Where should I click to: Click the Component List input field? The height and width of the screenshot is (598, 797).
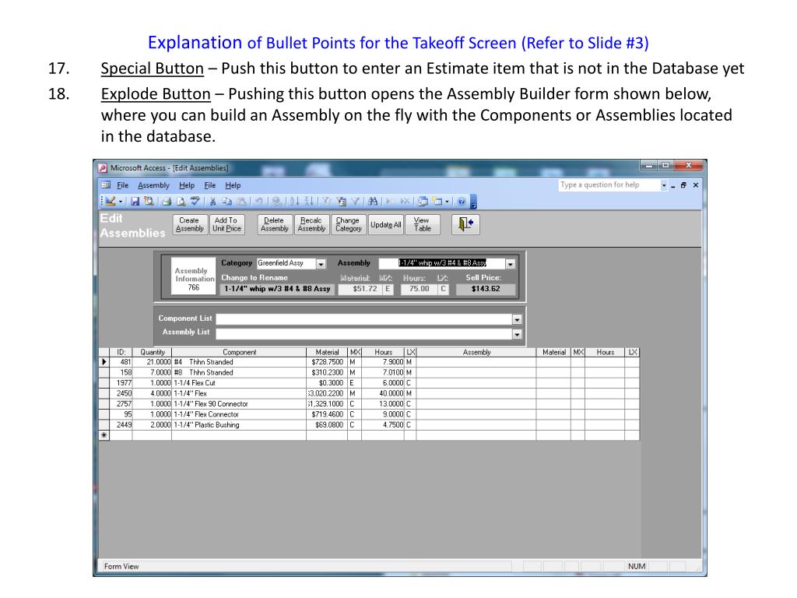364,319
